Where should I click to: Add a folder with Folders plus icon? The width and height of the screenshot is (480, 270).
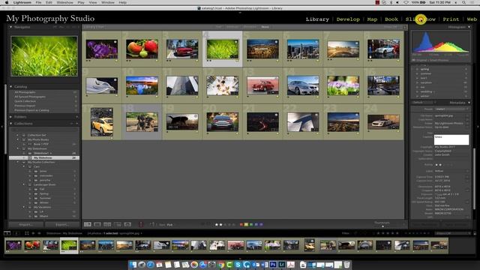pos(77,117)
